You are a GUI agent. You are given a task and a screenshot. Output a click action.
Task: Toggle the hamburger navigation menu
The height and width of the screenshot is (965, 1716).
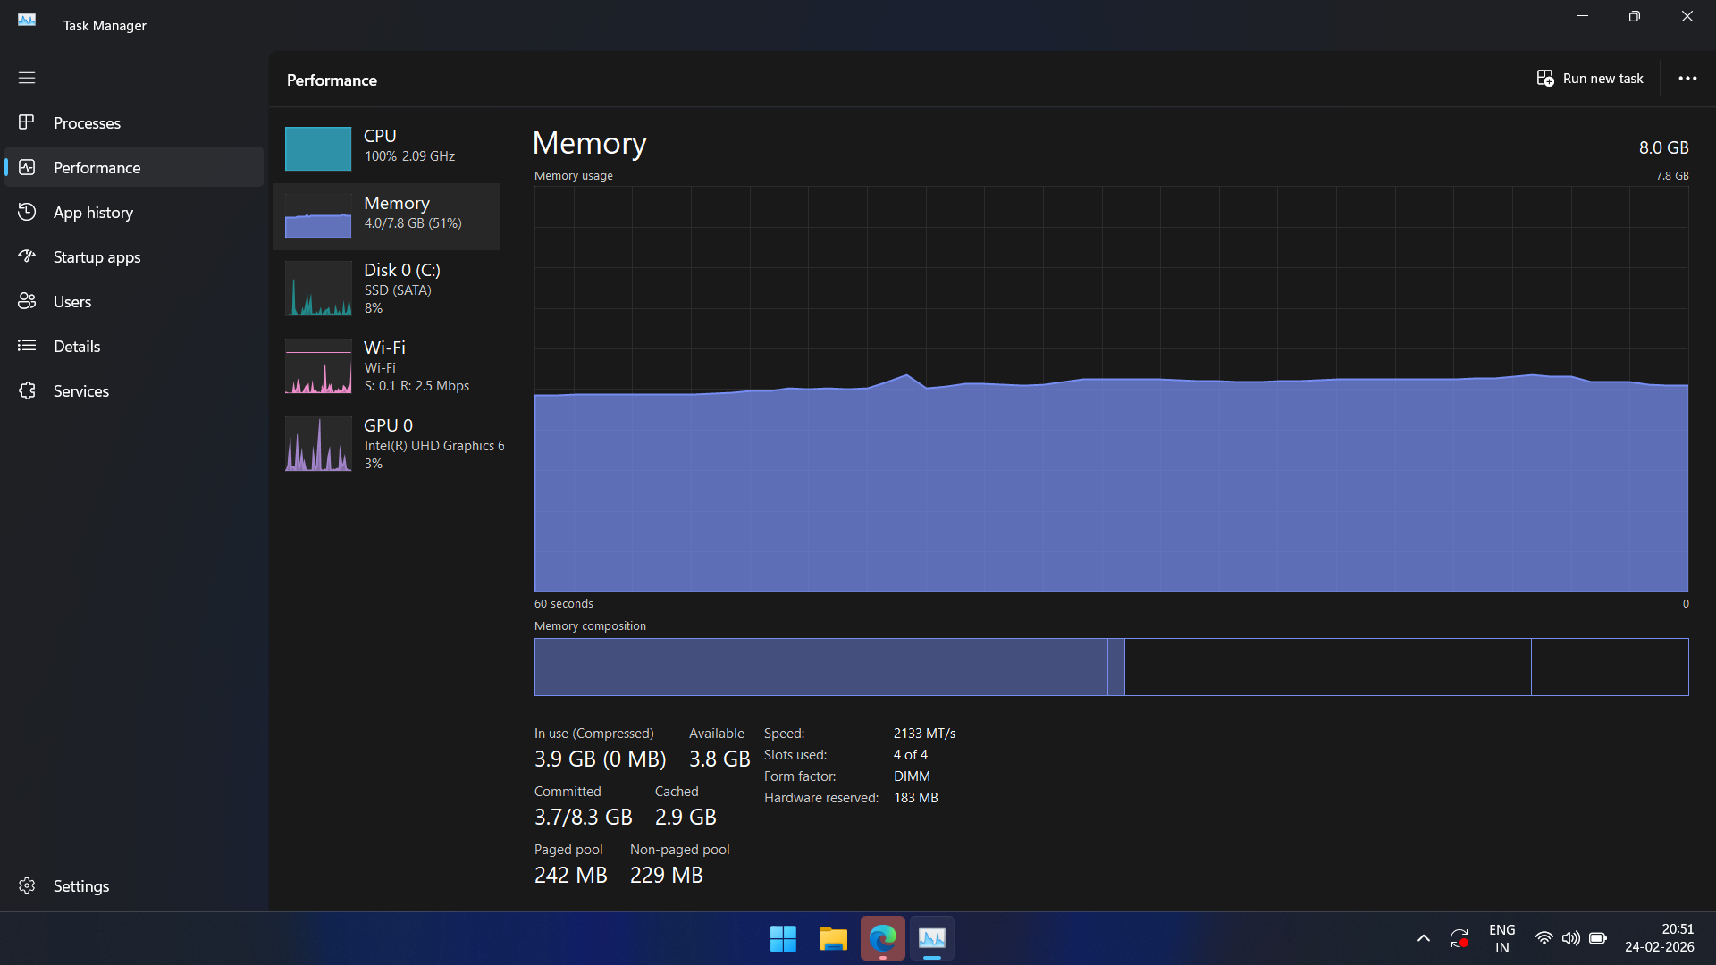tap(27, 78)
